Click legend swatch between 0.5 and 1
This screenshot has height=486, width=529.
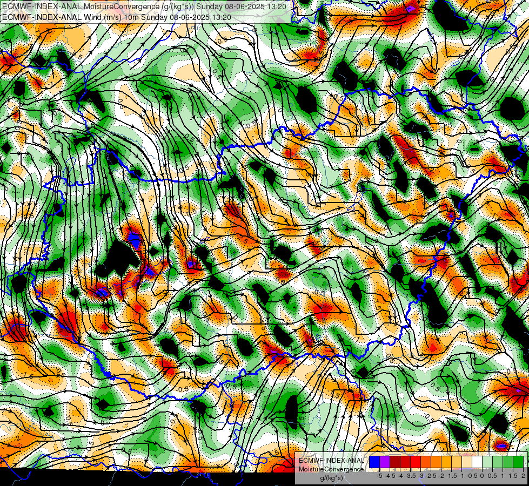point(498,462)
